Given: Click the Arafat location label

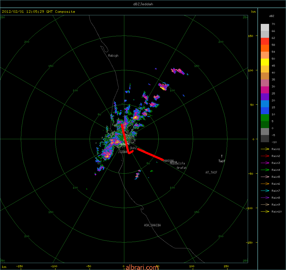Looking at the screenshot, I should point(182,168).
